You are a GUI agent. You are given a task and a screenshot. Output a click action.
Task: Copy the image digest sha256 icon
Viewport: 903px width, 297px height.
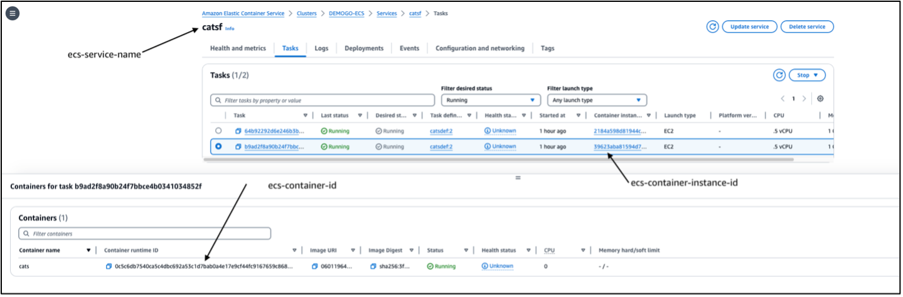373,266
